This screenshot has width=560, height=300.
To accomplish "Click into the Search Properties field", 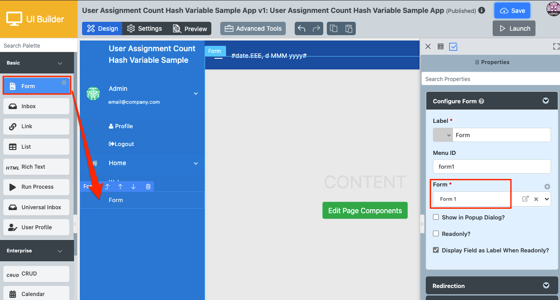I will click(490, 79).
